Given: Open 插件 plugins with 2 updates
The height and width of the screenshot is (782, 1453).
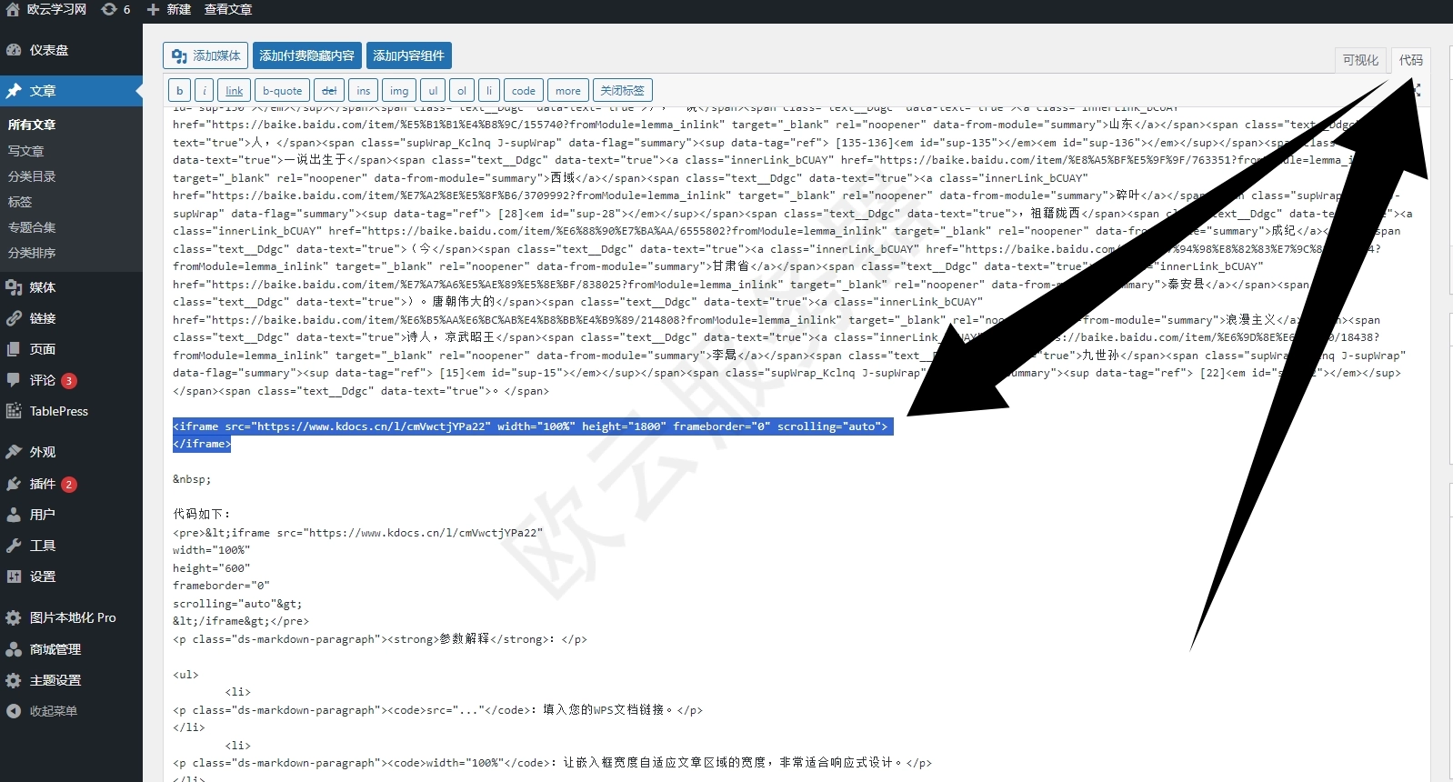Looking at the screenshot, I should [42, 484].
